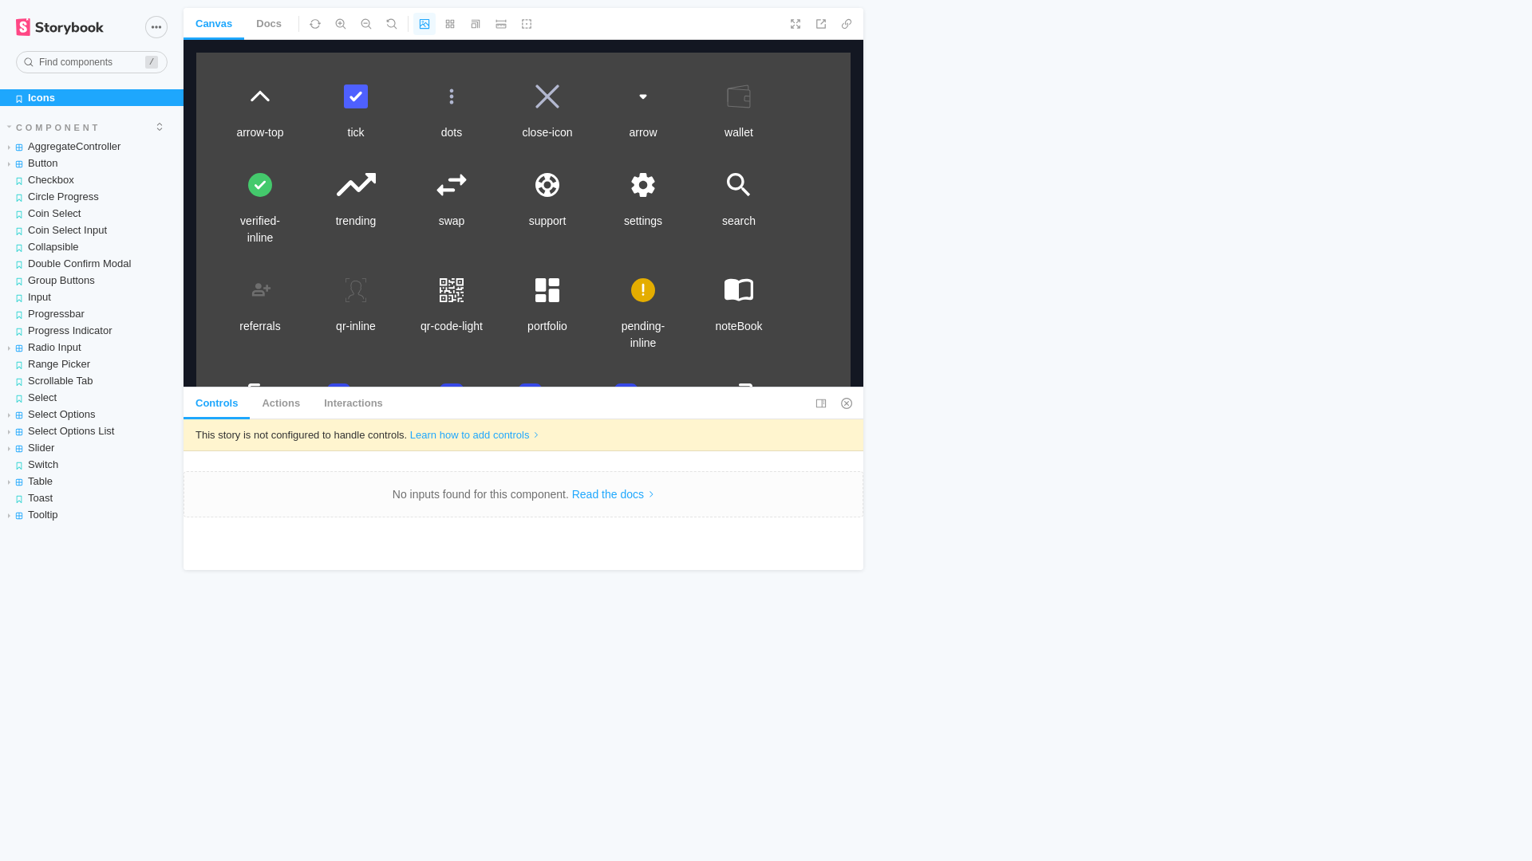Open the Toast story
1532x861 pixels.
tap(92, 498)
